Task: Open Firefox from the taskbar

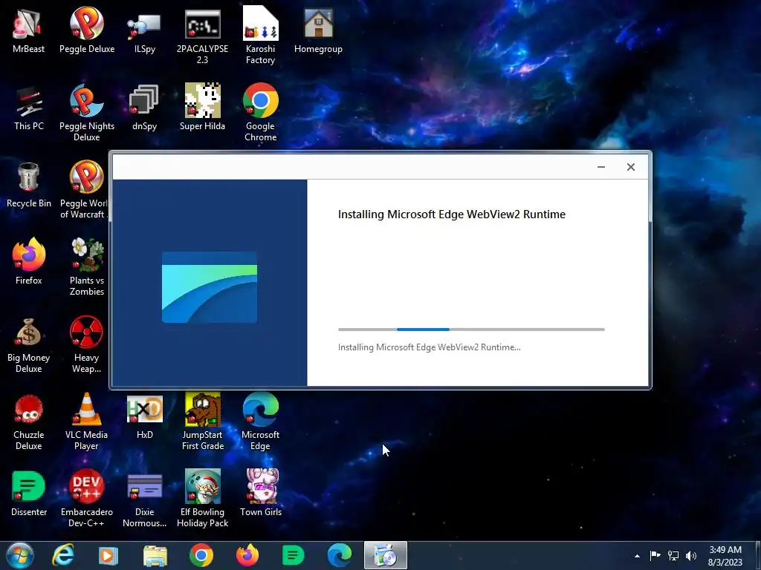Action: (247, 555)
